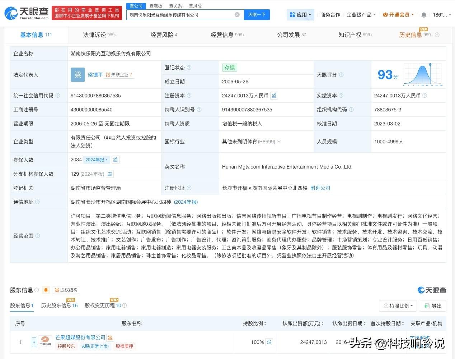Click the 股权质押 tag
The height and width of the screenshot is (359, 455).
click(x=125, y=346)
